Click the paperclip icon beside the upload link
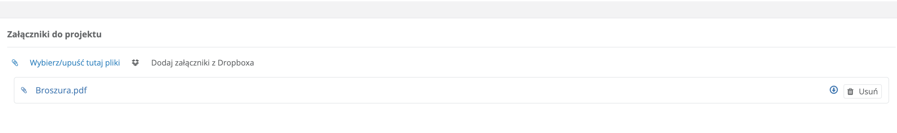This screenshot has width=897, height=133. tap(15, 63)
